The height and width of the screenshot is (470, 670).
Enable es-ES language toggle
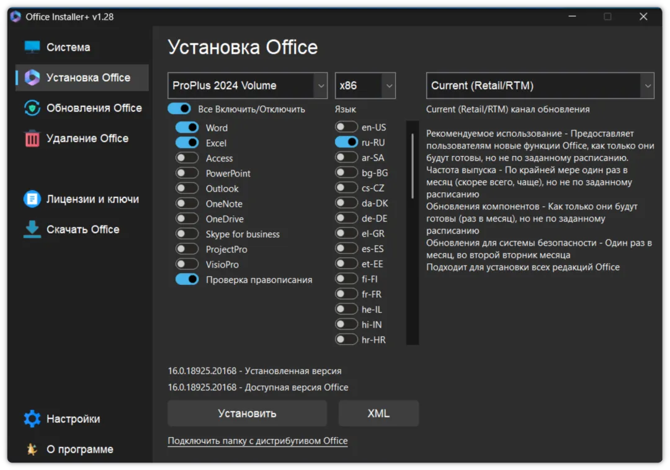pos(346,248)
